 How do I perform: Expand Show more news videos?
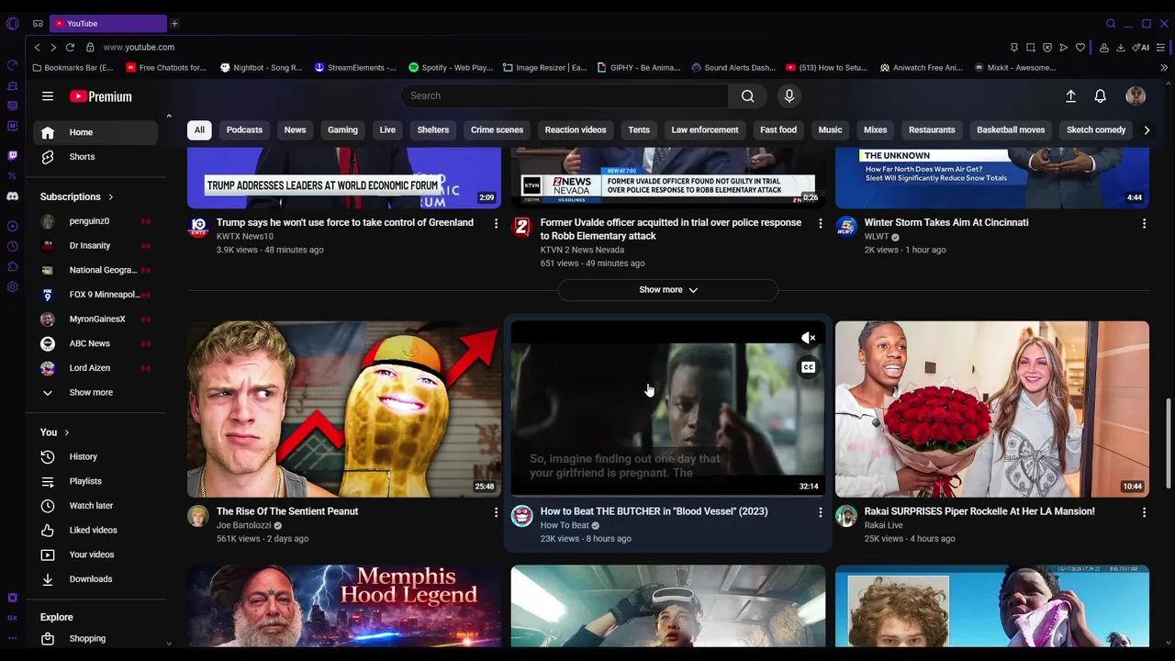[x=668, y=289]
